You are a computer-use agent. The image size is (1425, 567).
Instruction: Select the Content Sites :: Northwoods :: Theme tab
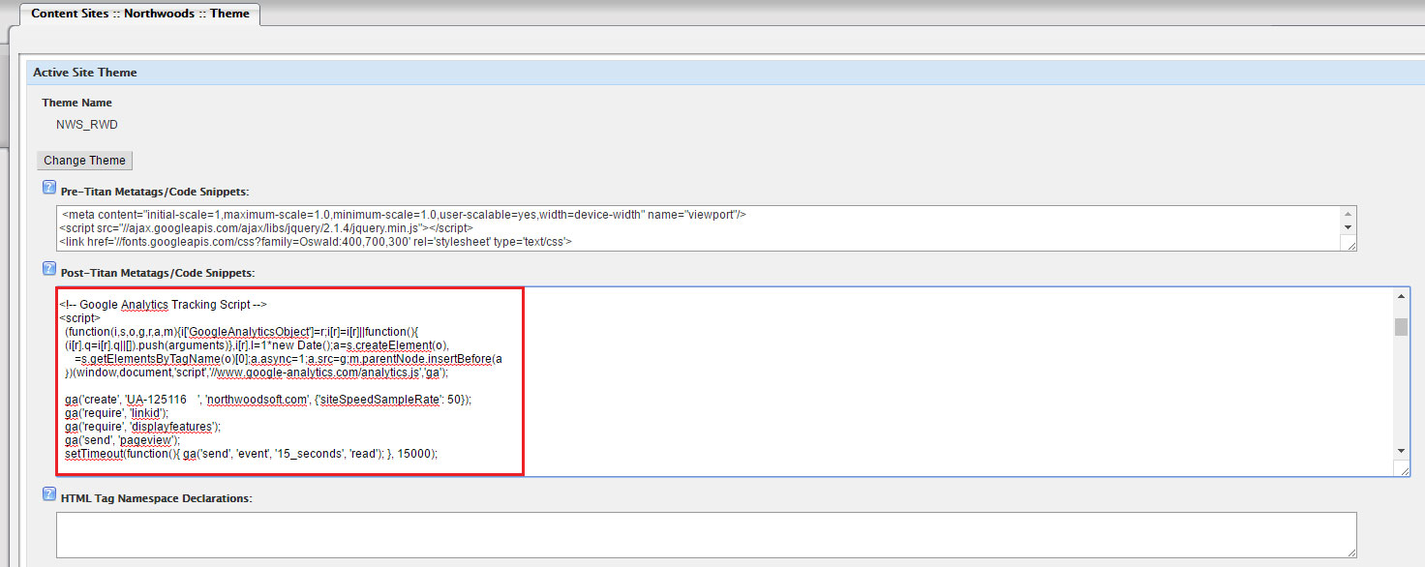point(140,14)
